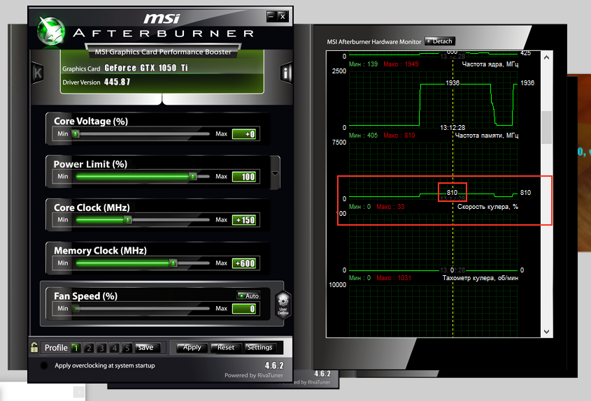The height and width of the screenshot is (401, 591).
Task: Select profile slot 3
Action: pyautogui.click(x=101, y=348)
